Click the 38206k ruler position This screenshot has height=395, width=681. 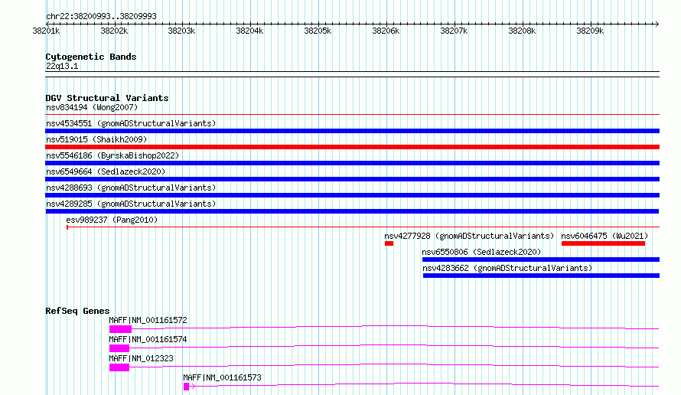point(386,31)
